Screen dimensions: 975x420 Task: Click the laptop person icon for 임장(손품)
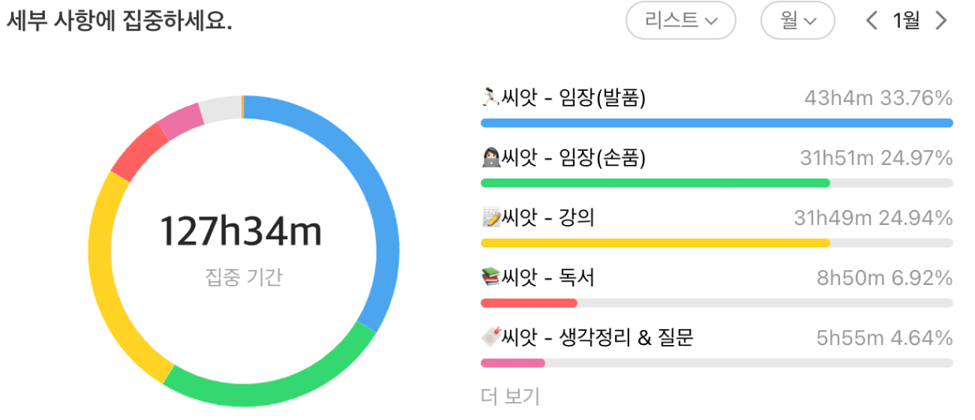tap(490, 159)
